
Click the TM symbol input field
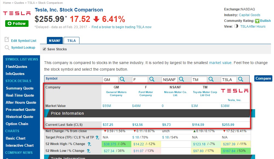199,80
